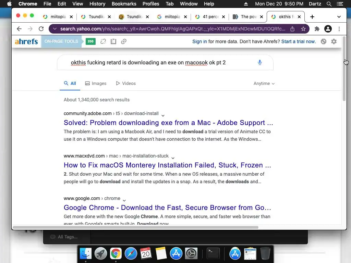This screenshot has width=351, height=263.
Task: Open 'Solved: Problem downloading exe from a Mac' result
Action: coord(168,123)
